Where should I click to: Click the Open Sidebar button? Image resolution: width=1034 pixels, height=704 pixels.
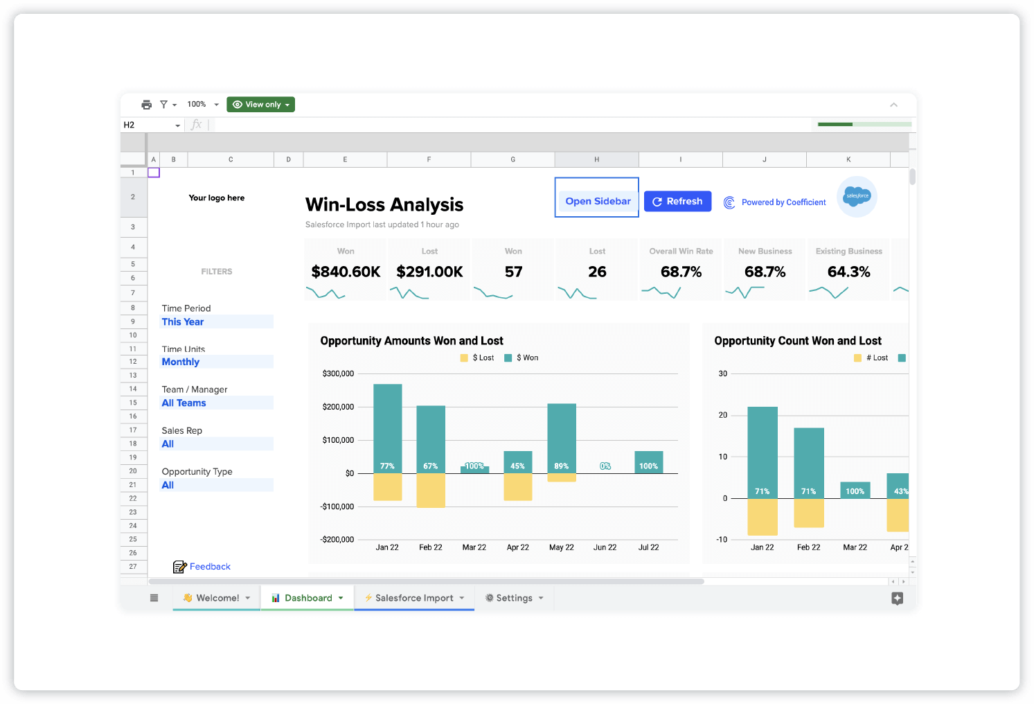tap(597, 202)
